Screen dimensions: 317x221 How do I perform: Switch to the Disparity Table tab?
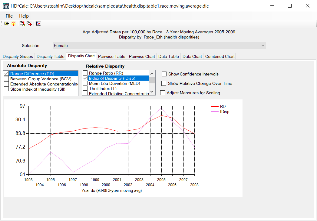(50, 56)
